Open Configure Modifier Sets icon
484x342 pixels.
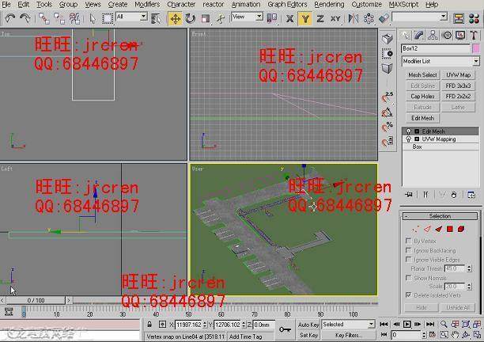[471, 195]
